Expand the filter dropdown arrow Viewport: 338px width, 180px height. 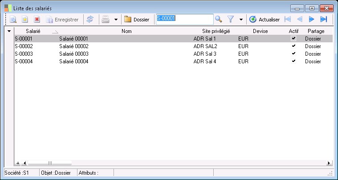point(241,20)
